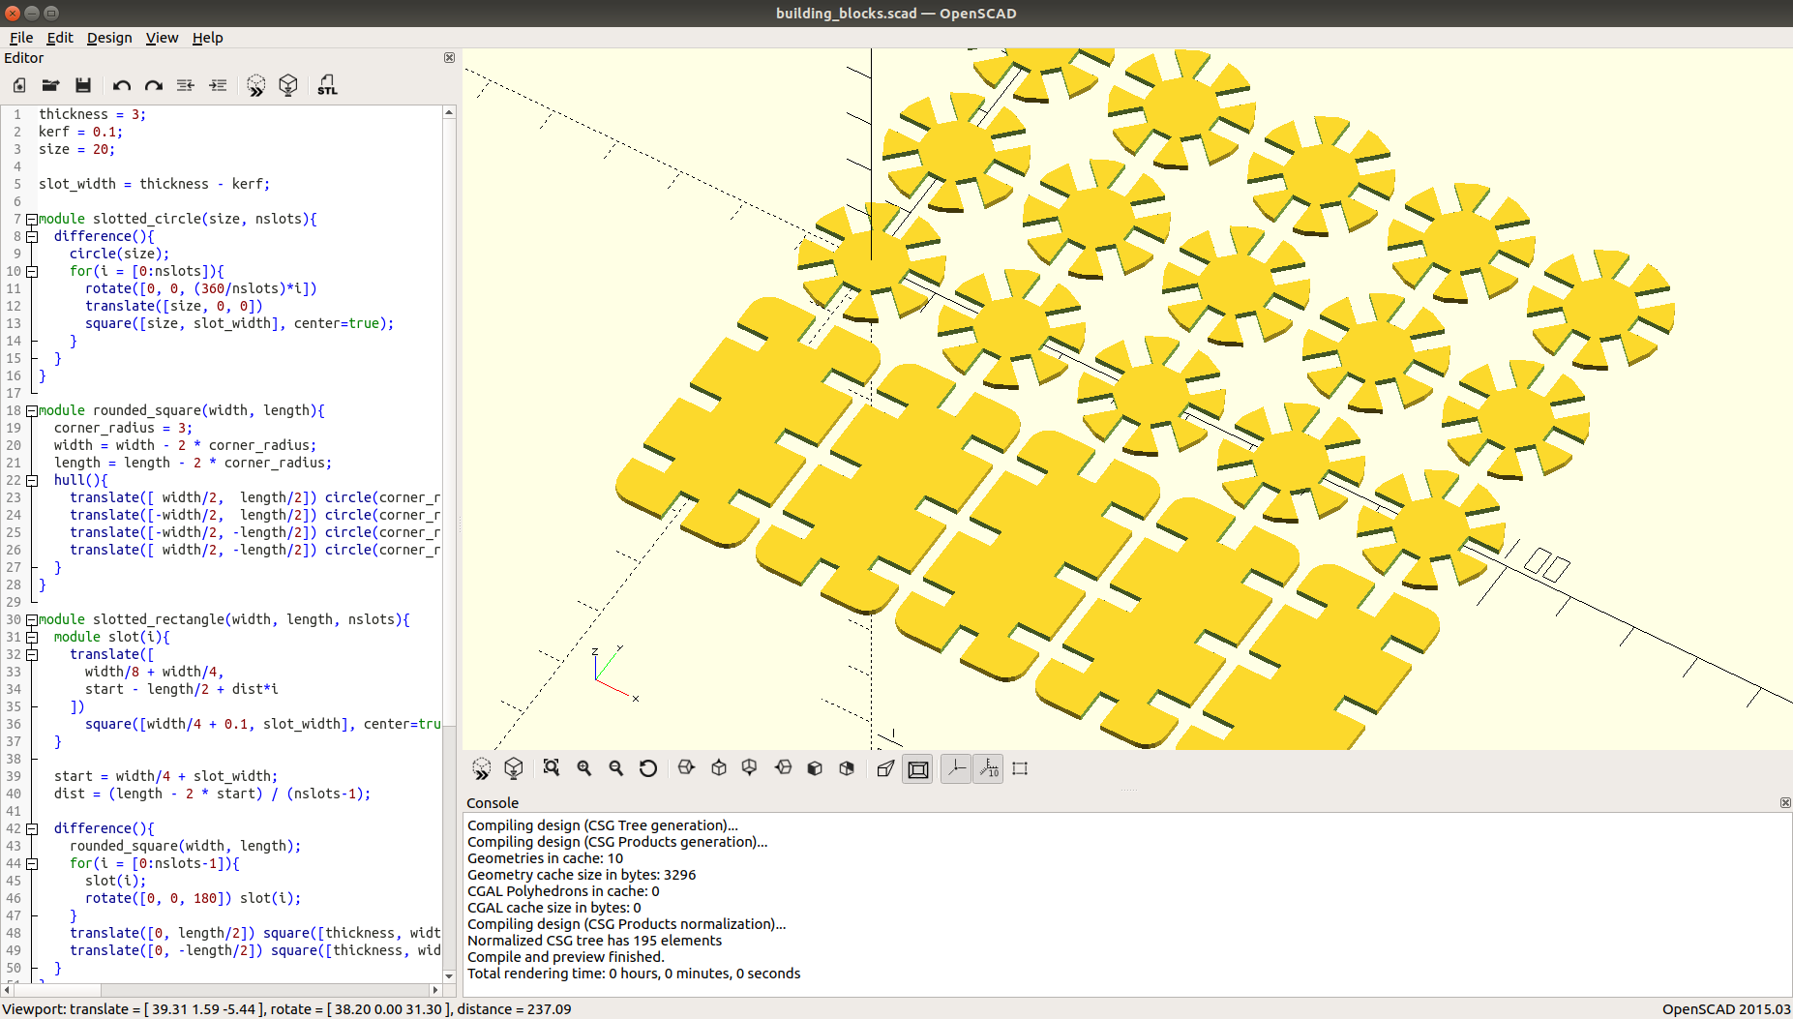This screenshot has height=1019, width=1793.
Task: Click the editor scroll-right arrow
Action: pyautogui.click(x=435, y=990)
